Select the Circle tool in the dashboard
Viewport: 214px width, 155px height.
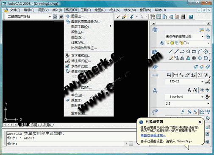(206, 52)
